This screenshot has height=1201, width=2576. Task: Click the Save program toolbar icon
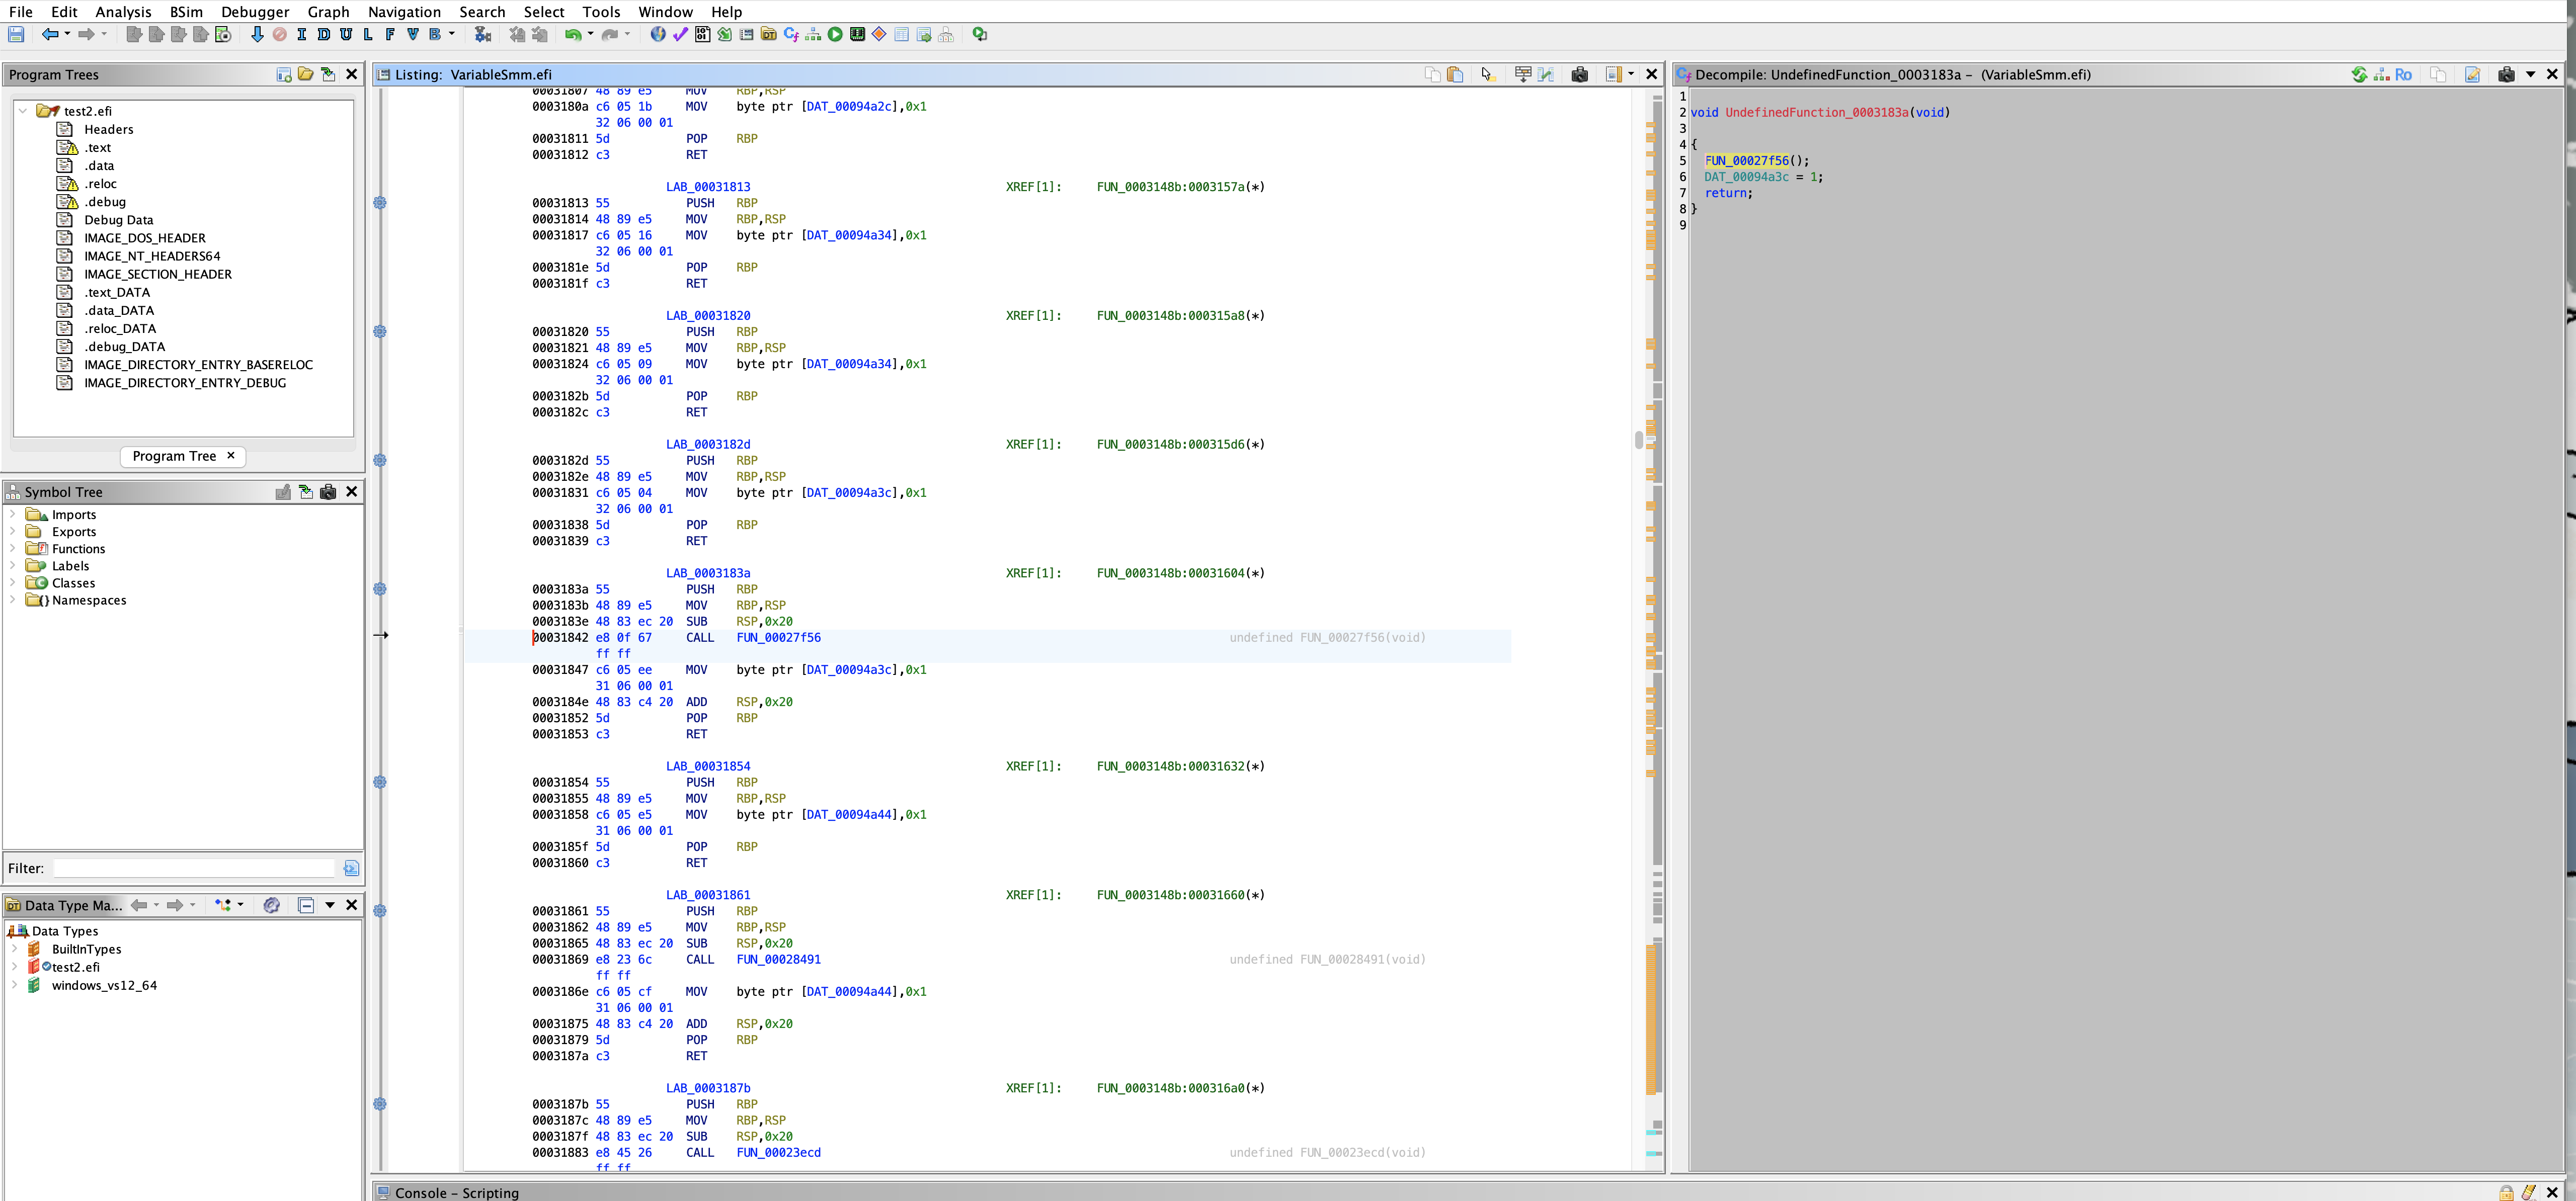(x=16, y=35)
